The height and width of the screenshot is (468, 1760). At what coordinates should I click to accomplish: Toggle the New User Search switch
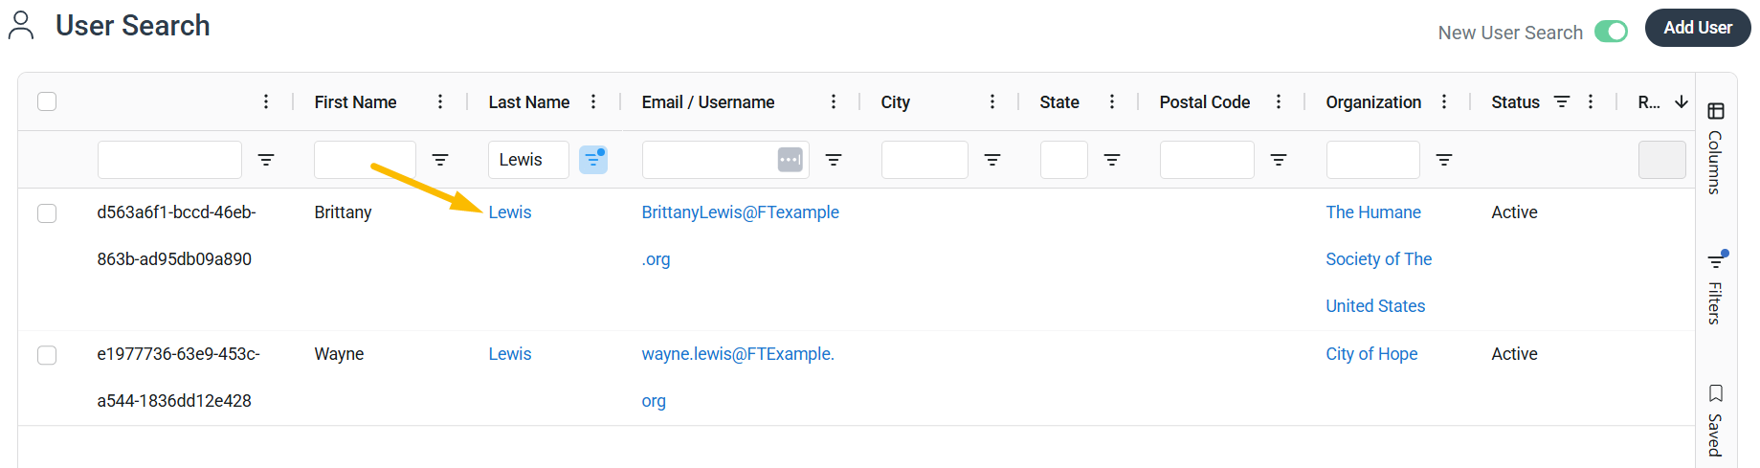pyautogui.click(x=1612, y=32)
